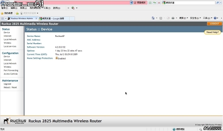
Task: Open the address bar history dropdown
Action: pos(131,2)
